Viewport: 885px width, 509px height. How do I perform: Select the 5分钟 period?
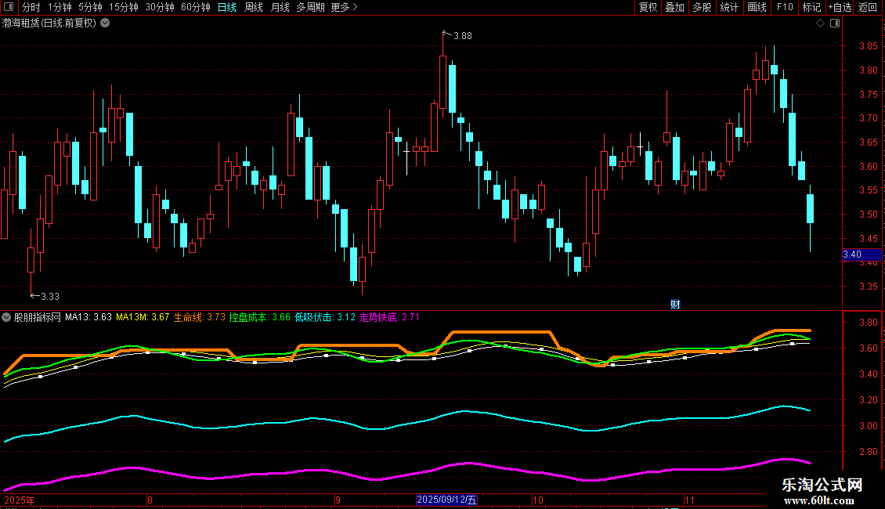(90, 7)
